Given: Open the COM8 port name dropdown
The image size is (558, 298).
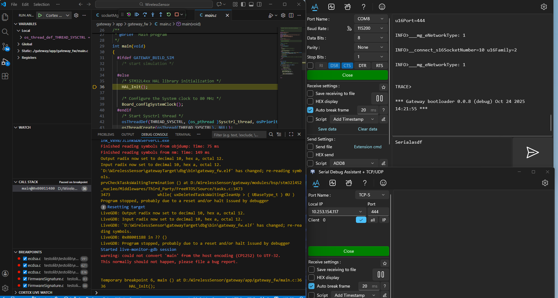Looking at the screenshot, I should pos(370,19).
